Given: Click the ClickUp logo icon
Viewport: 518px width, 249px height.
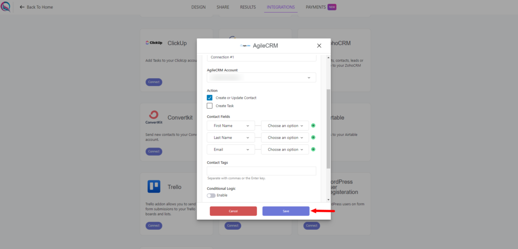Looking at the screenshot, I should (154, 43).
